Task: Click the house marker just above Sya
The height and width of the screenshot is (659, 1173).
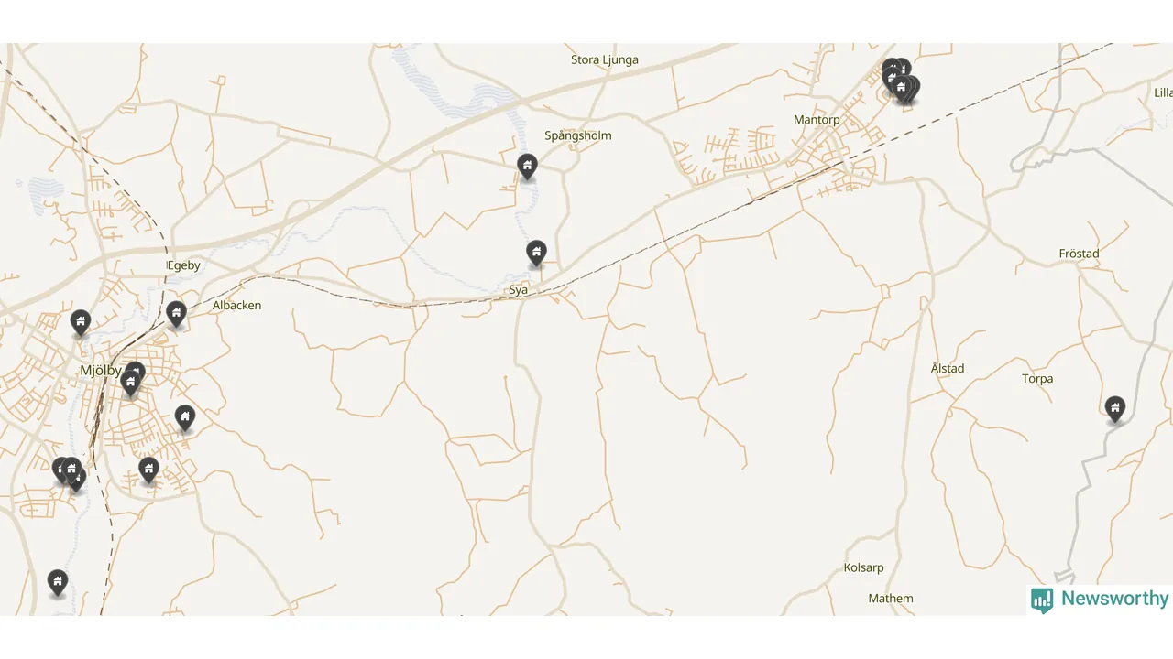Action: (x=536, y=254)
